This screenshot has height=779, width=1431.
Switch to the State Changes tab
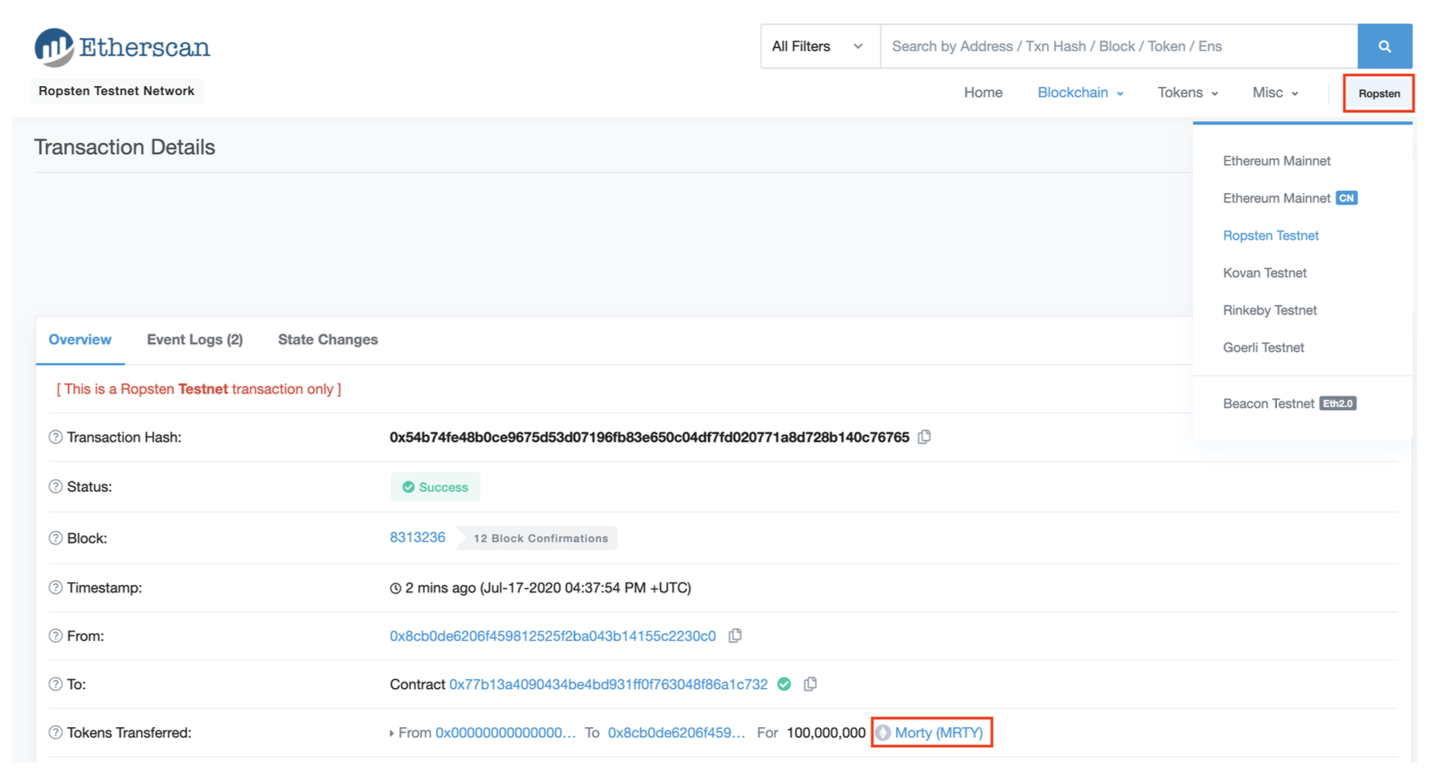328,340
